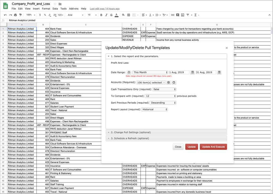Screen dimensions: 273x194
Task: Click the 31 Aug, 2019 end date field
Action: click(x=206, y=73)
